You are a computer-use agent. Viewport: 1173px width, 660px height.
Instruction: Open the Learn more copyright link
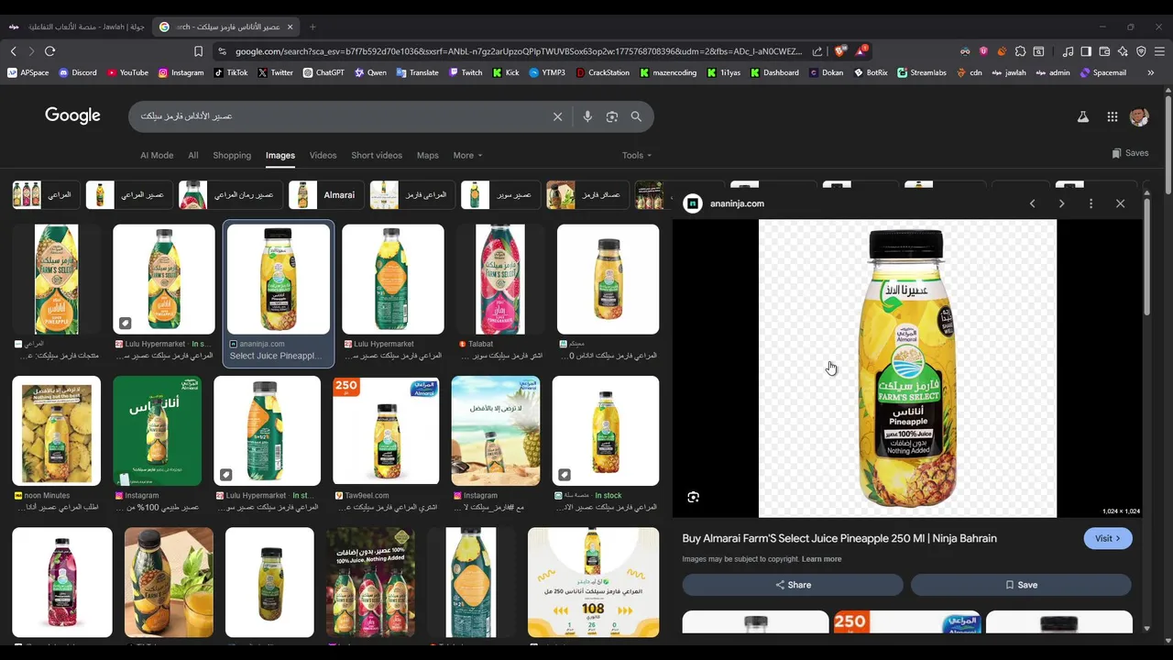click(x=821, y=559)
